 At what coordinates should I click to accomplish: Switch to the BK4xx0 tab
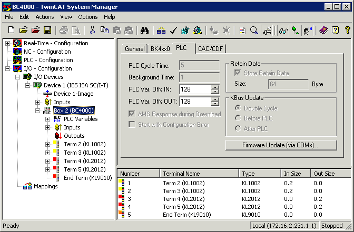[x=160, y=49]
